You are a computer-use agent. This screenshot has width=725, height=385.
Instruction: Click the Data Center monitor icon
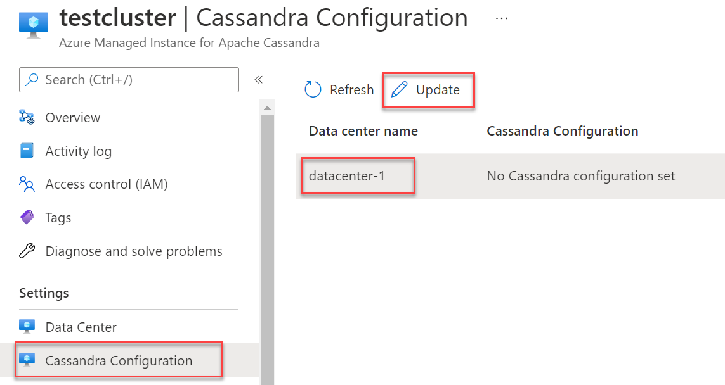pos(27,327)
